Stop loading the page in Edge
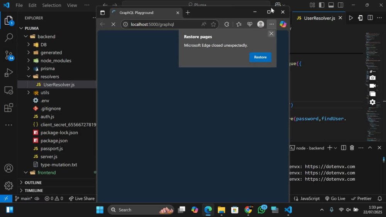 pos(113,24)
